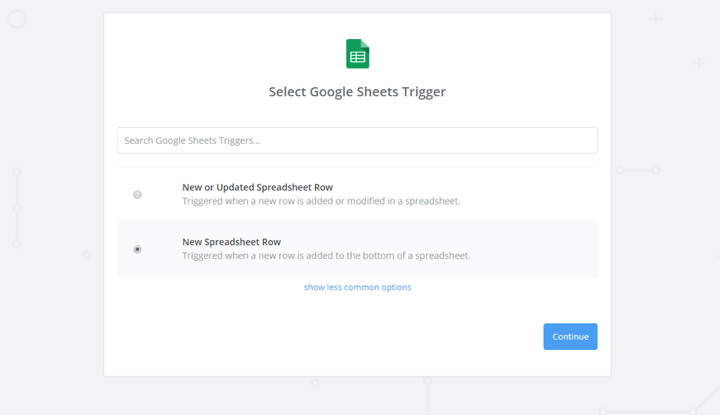Select the New Spreadsheet Row radio button
Image resolution: width=720 pixels, height=415 pixels.
(137, 249)
